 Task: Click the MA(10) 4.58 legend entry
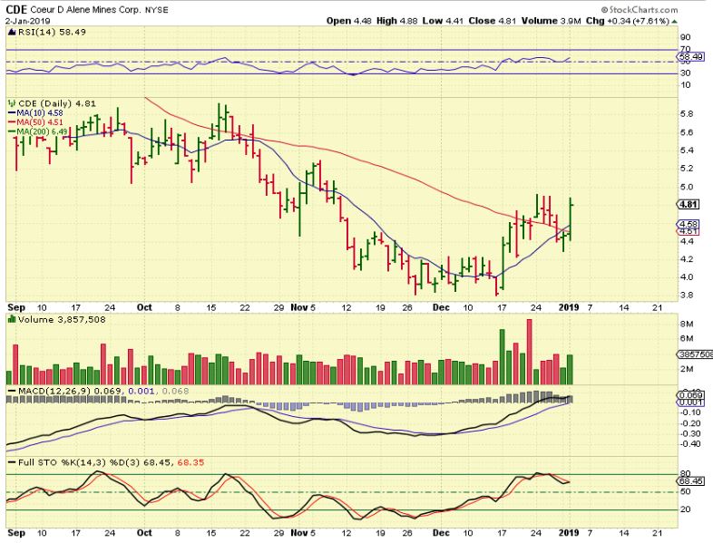35,113
